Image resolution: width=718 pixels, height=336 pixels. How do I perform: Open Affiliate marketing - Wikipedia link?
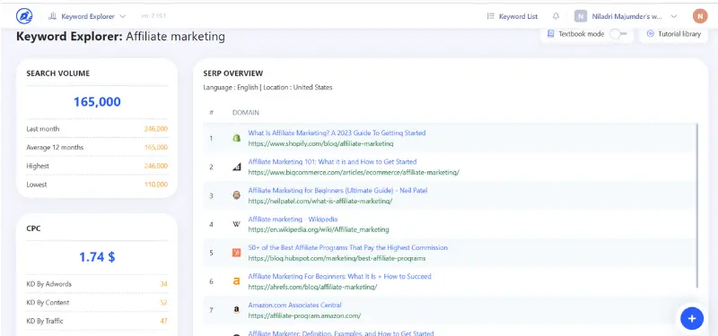pos(293,220)
